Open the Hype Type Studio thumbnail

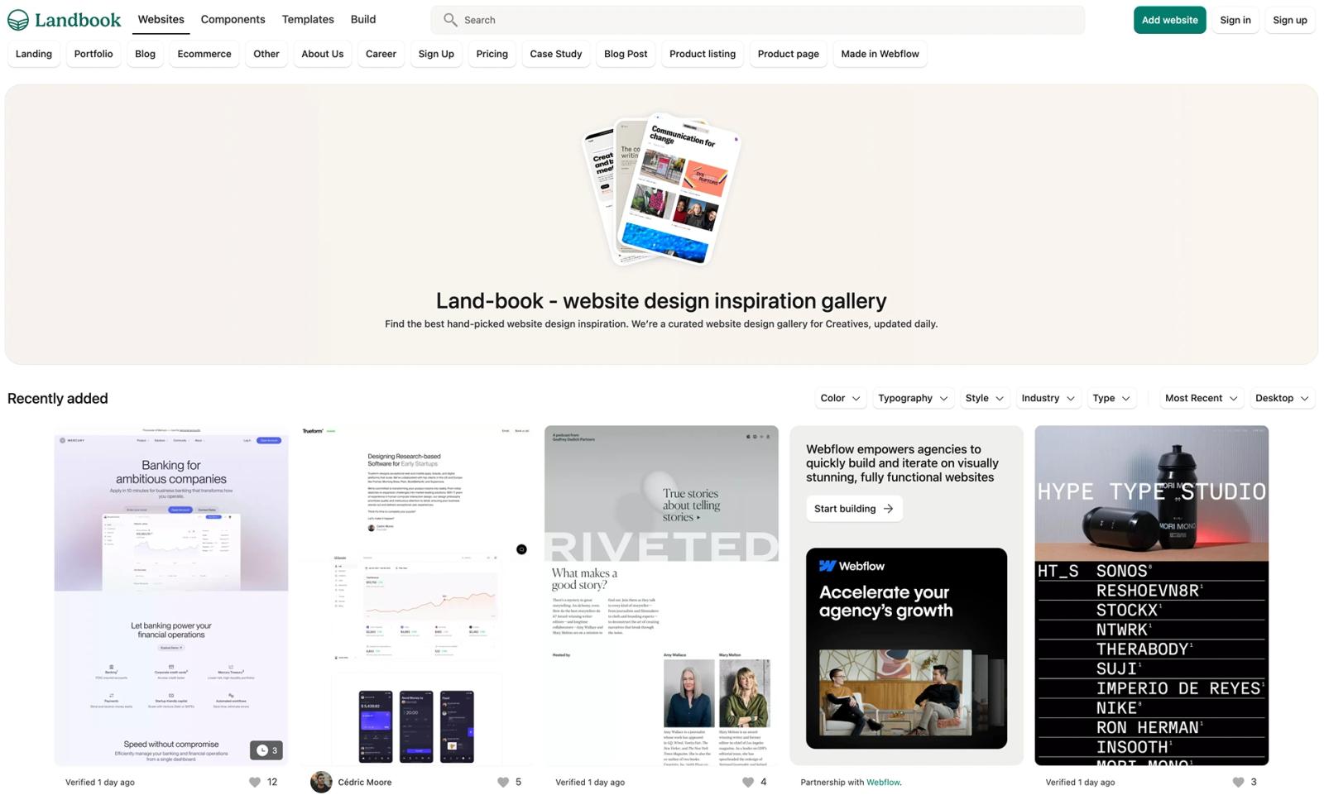(x=1151, y=596)
